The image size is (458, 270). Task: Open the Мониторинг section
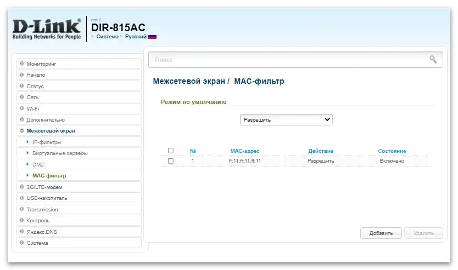tap(79, 64)
